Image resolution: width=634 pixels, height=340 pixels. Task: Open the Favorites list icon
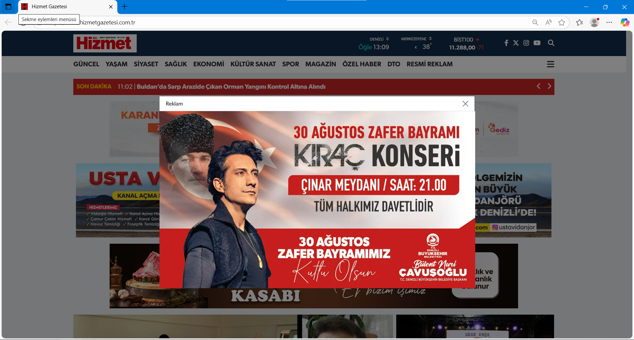(580, 22)
